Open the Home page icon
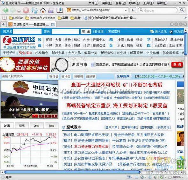Screen dimensions: 188x180 click(x=43, y=10)
